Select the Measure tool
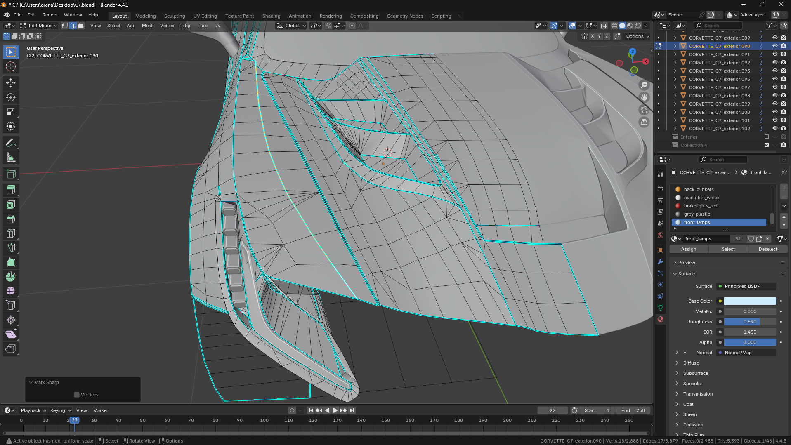The height and width of the screenshot is (445, 791). 11,158
